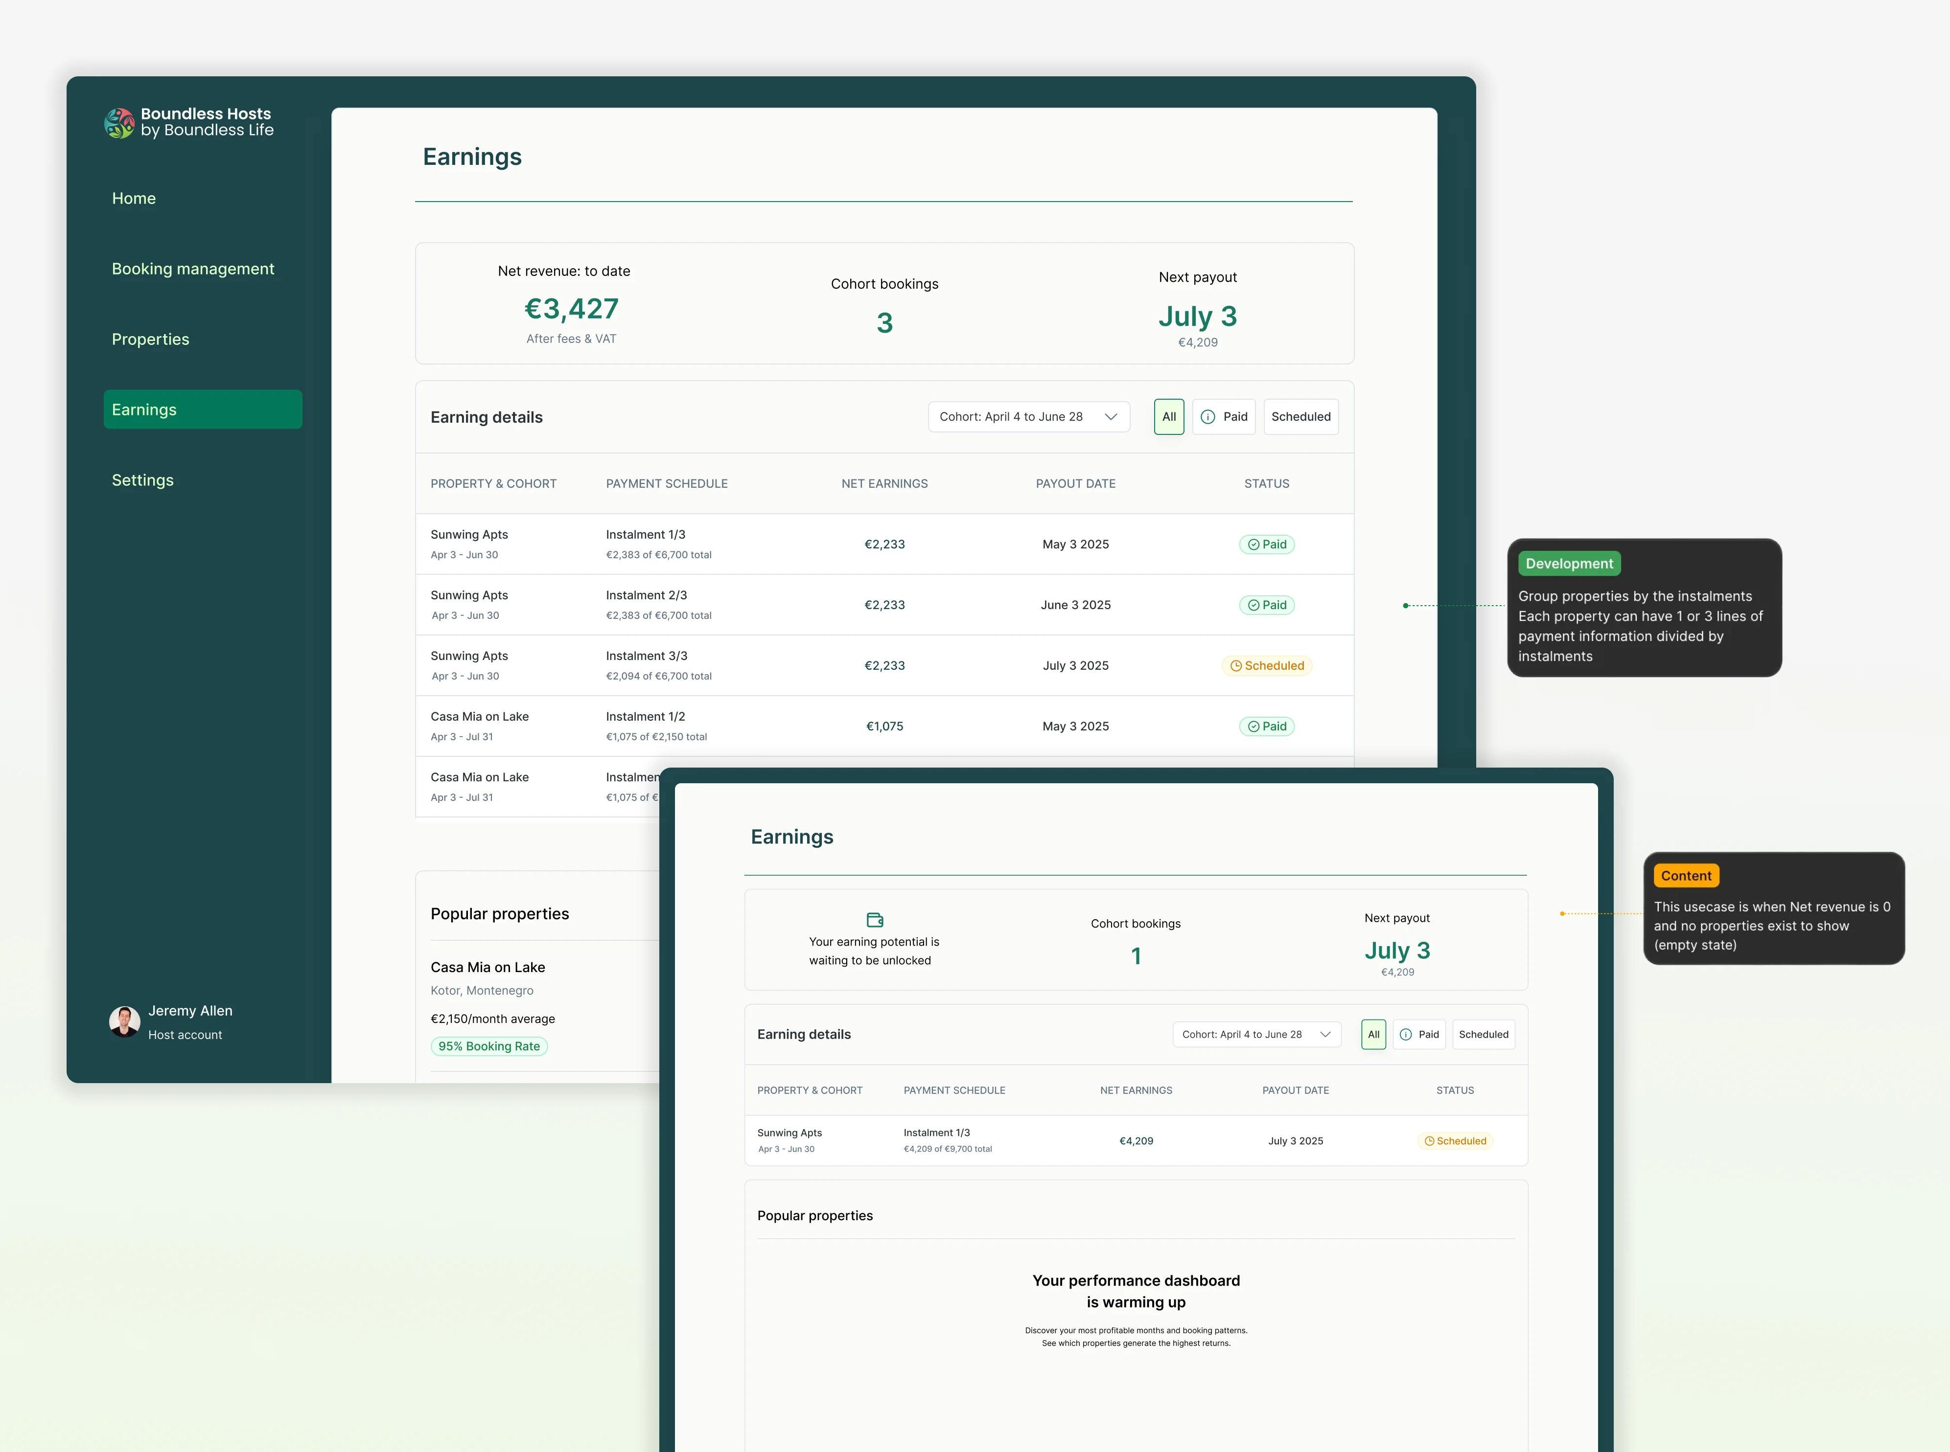The image size is (1950, 1452).
Task: Click the info icon on upper Paid filter
Action: click(1208, 417)
